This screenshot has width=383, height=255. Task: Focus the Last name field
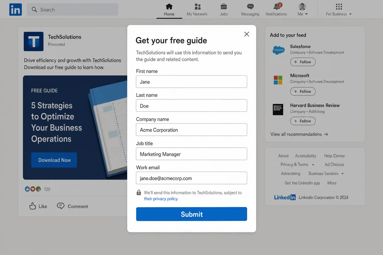pos(192,106)
